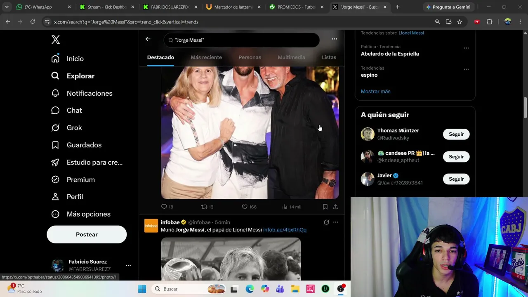The height and width of the screenshot is (297, 528).
Task: Click the Pregunta a Gemini button
Action: 448,7
